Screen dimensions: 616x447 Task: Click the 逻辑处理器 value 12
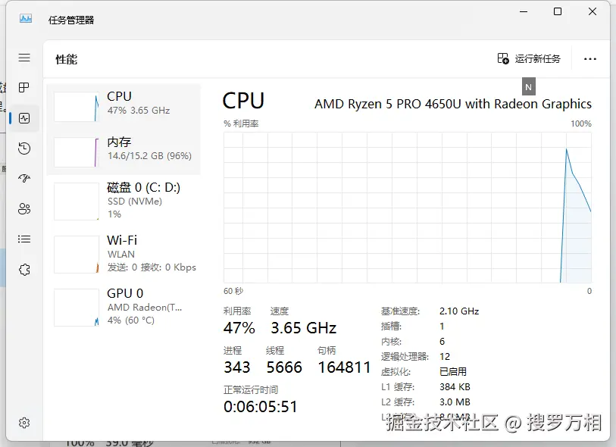coord(445,356)
